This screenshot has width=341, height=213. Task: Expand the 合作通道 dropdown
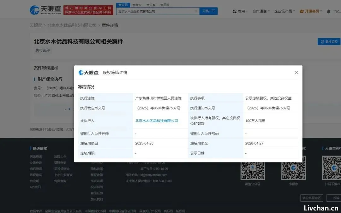(261, 11)
